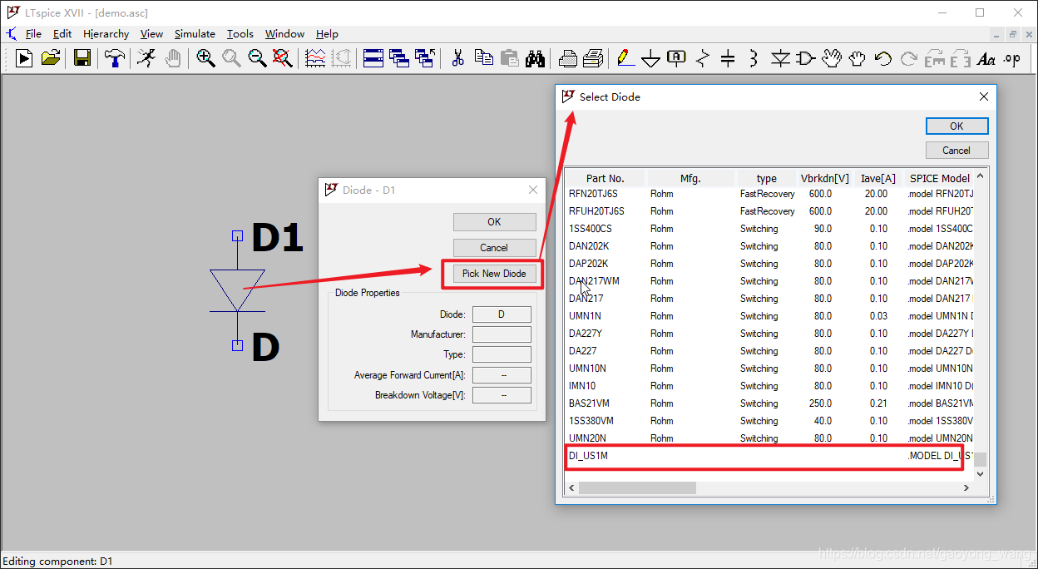Sort list by Vbrkdn[V] column header
The image size is (1038, 569).
coord(824,178)
